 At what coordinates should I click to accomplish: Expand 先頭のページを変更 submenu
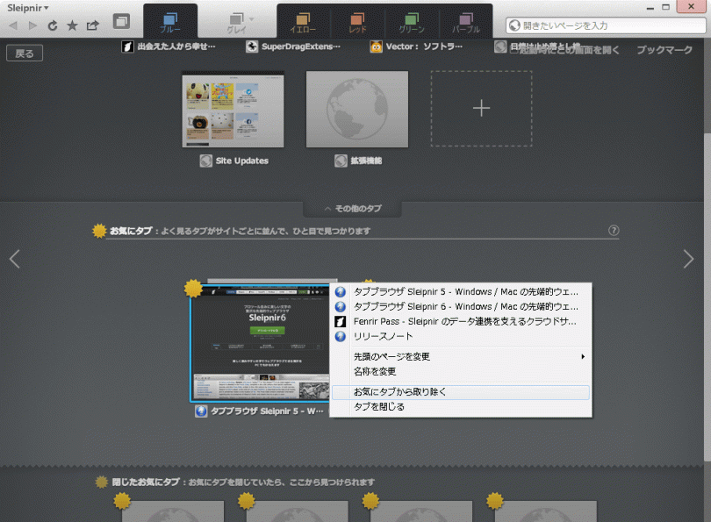(461, 356)
